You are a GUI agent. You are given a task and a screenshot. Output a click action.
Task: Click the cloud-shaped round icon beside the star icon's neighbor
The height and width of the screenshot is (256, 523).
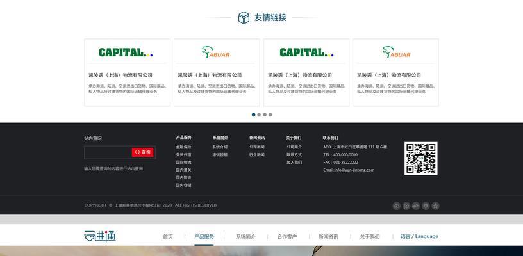415,205
